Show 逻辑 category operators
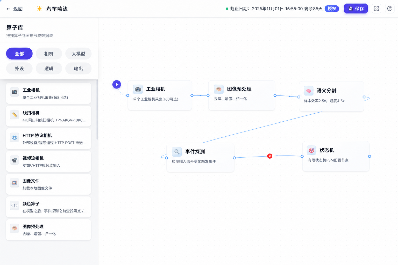Viewport: 398px width, 265px height. pyautogui.click(x=49, y=69)
